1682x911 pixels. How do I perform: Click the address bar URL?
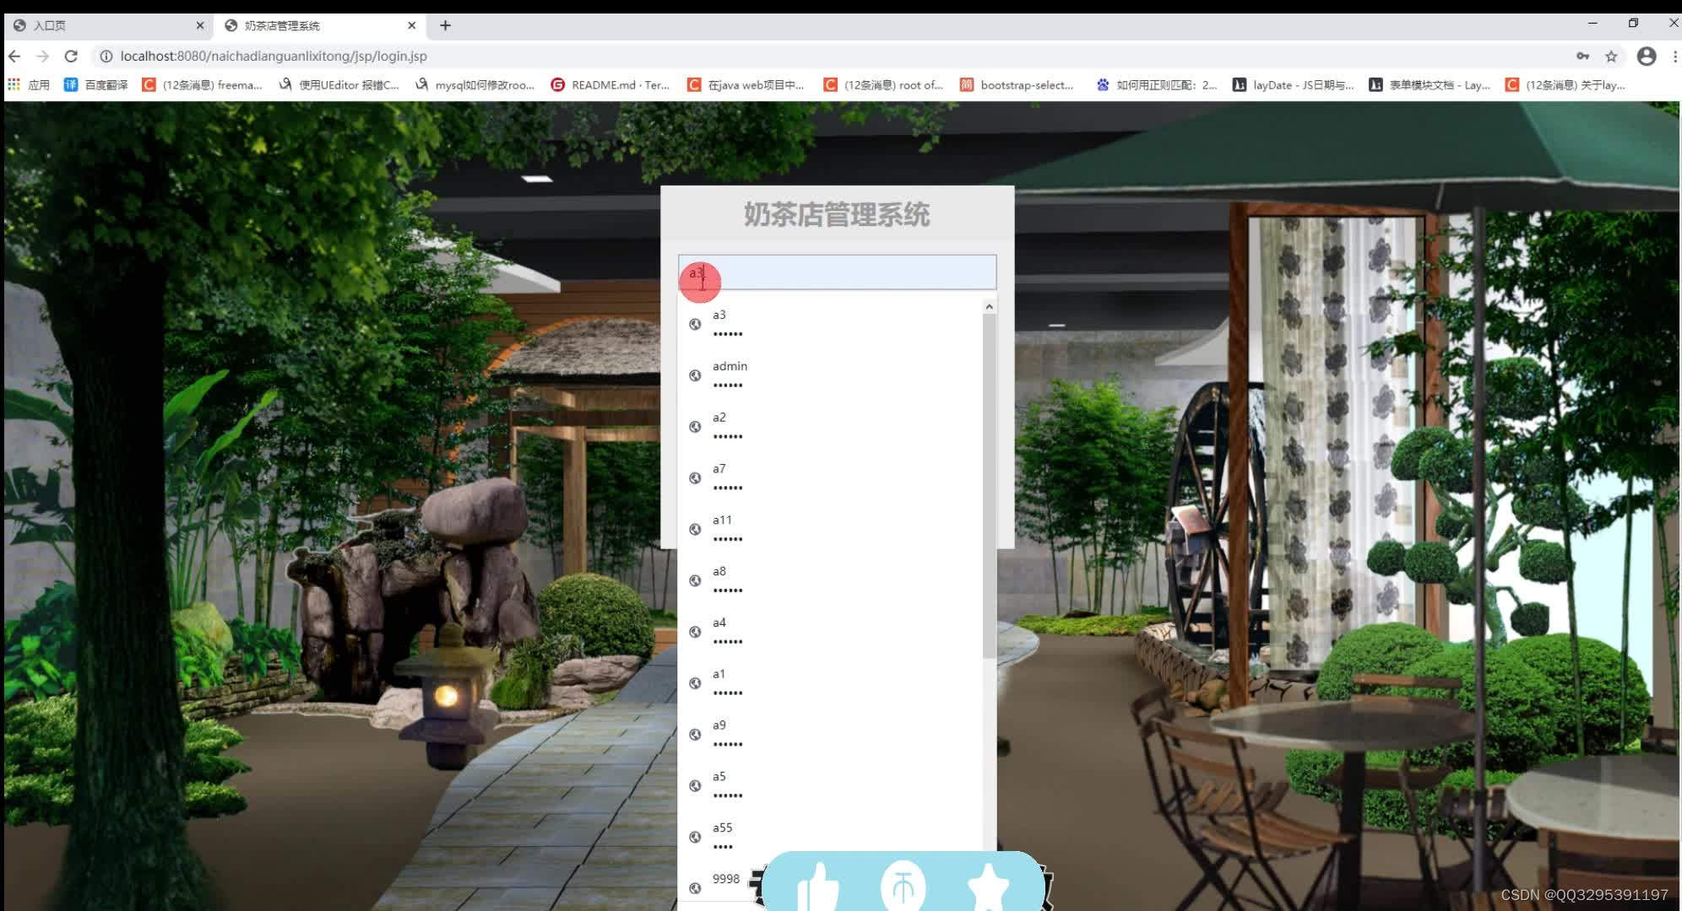274,56
